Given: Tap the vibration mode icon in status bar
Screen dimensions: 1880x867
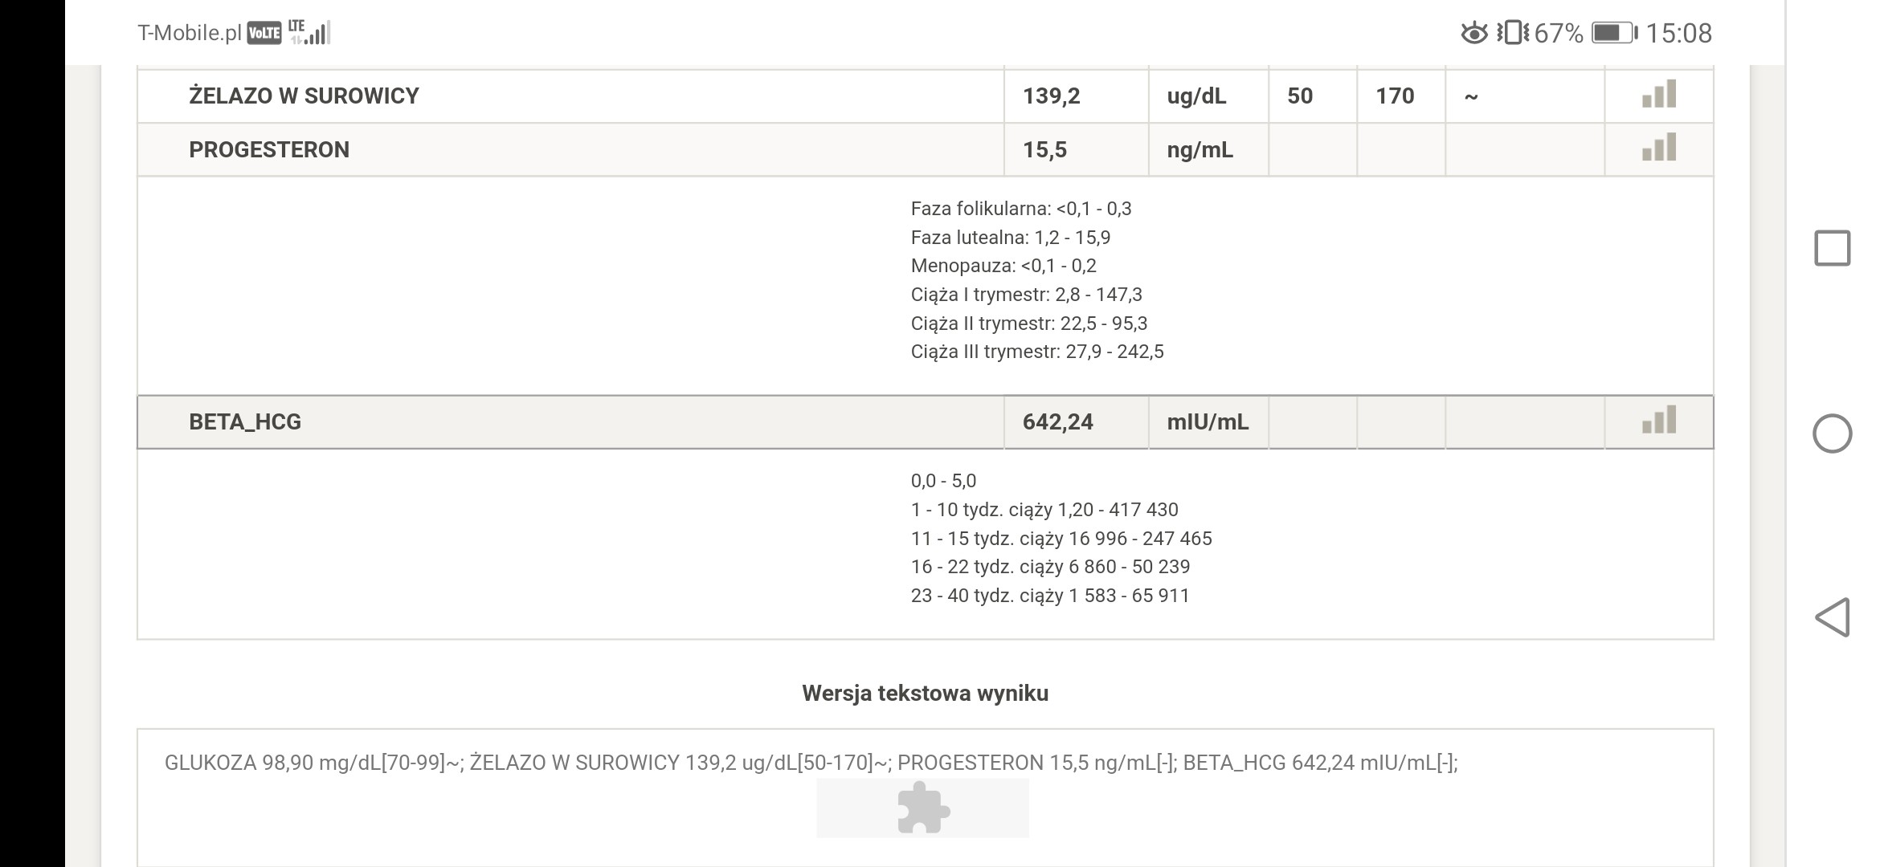Looking at the screenshot, I should tap(1513, 33).
